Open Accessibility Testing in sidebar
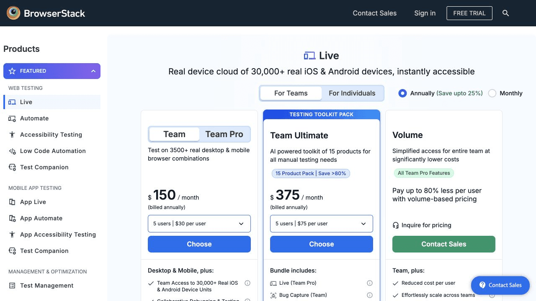 52,135
